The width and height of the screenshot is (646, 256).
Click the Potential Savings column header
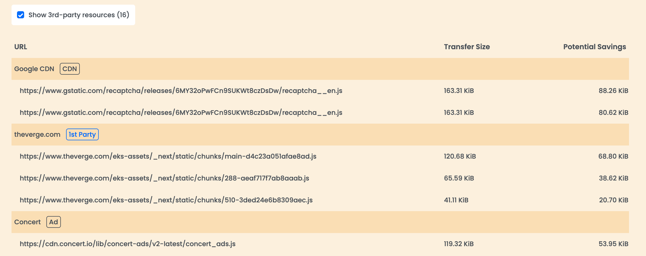point(594,47)
